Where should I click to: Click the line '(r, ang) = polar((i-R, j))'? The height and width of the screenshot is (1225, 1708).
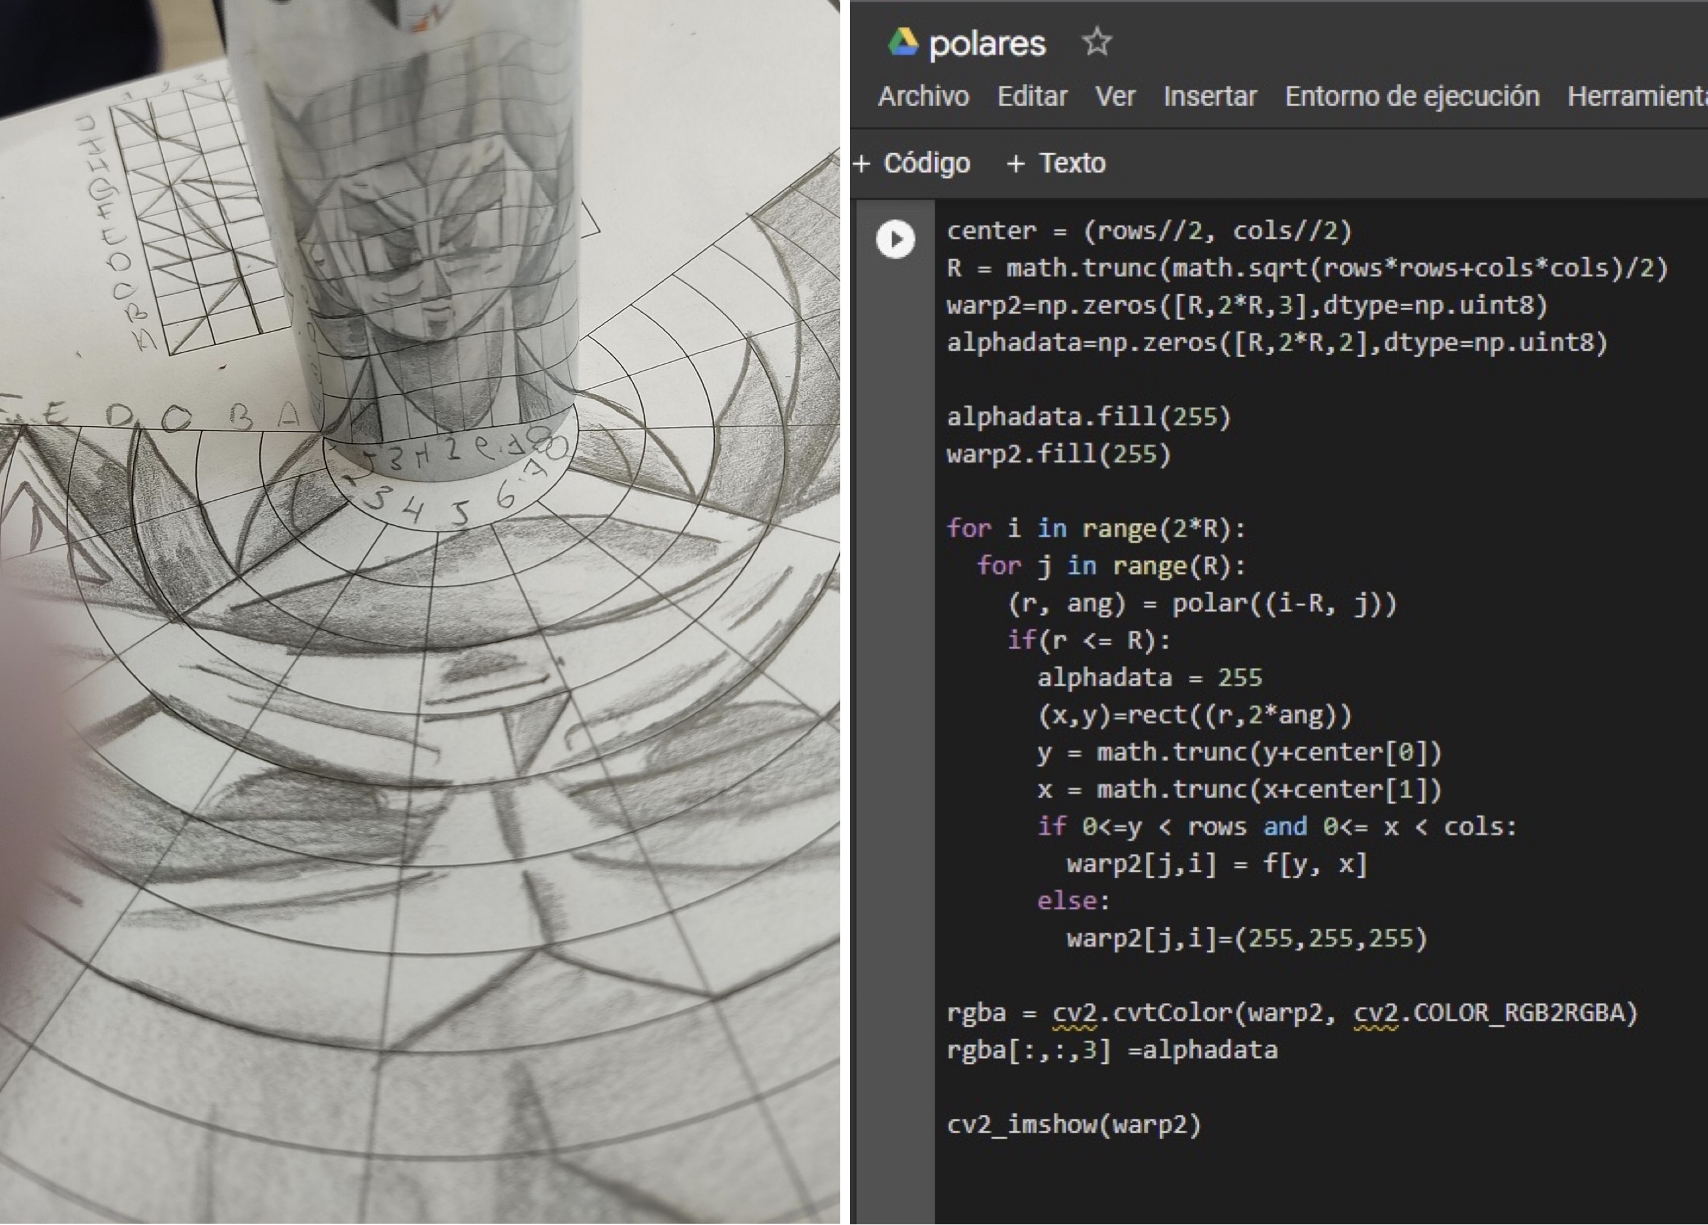tap(1202, 603)
